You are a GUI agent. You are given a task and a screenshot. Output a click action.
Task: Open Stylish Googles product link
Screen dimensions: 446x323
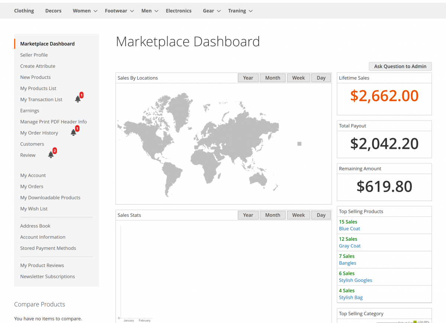(x=355, y=280)
